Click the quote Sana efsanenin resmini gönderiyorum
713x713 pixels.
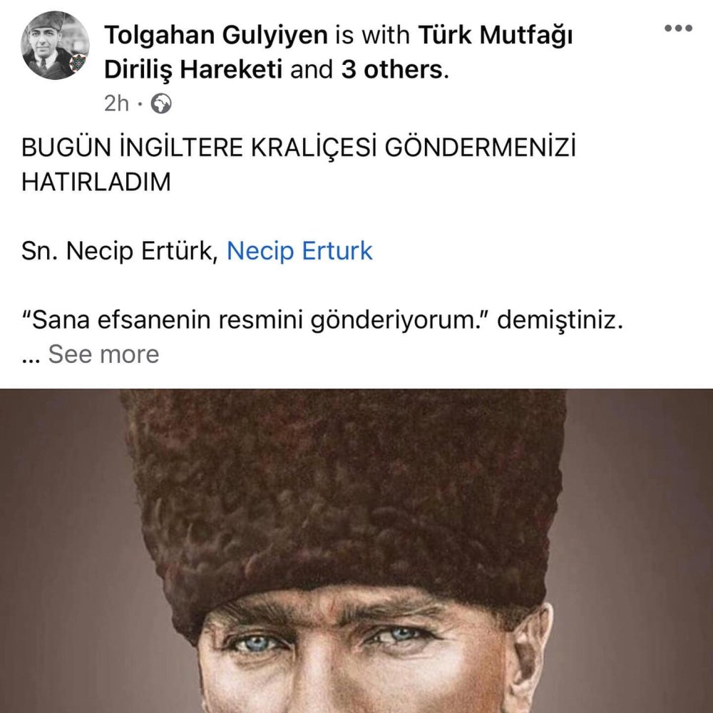[x=255, y=319]
